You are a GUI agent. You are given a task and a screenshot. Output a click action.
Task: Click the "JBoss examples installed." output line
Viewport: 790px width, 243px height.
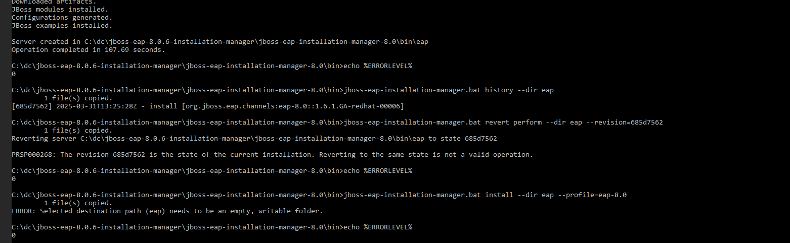pyautogui.click(x=62, y=26)
